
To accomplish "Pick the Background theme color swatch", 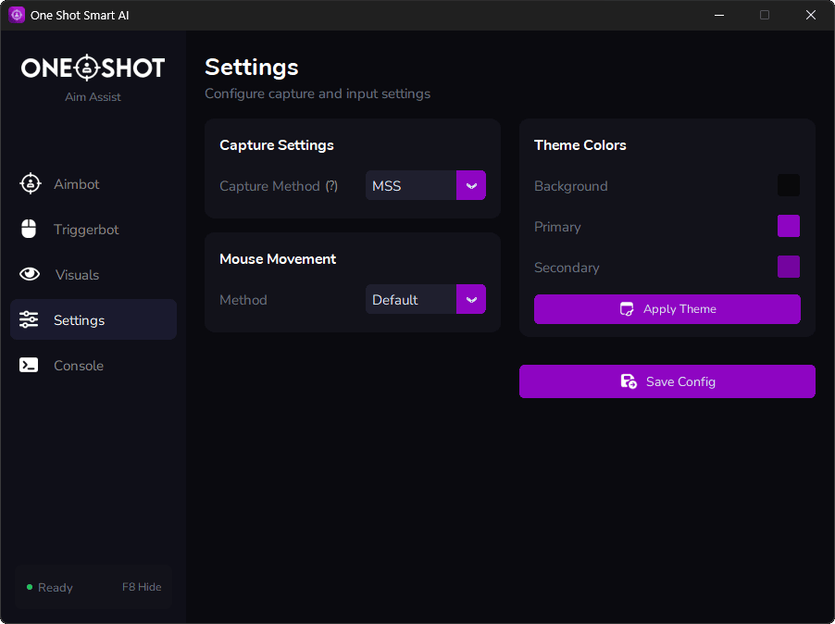I will pyautogui.click(x=788, y=185).
